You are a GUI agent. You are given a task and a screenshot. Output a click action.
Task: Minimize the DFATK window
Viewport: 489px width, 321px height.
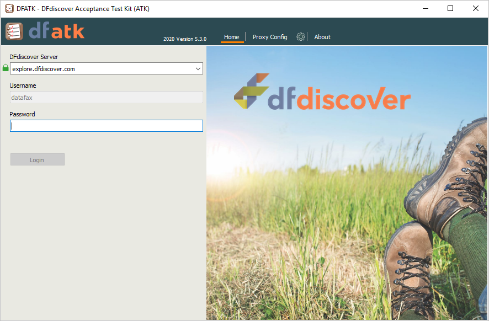(x=425, y=8)
